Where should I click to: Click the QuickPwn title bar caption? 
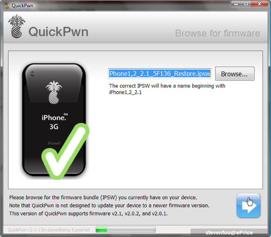[22, 6]
